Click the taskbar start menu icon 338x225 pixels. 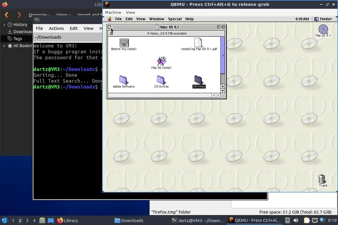point(5,221)
